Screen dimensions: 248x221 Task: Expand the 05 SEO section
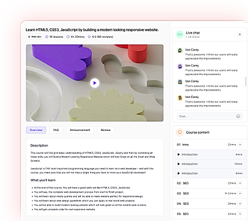(x=240, y=214)
